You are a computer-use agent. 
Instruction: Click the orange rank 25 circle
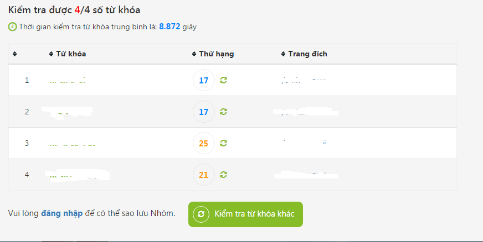(204, 144)
